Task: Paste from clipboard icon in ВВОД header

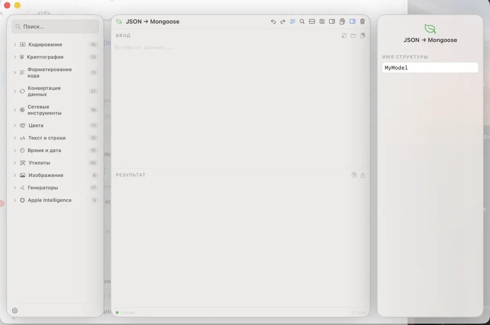Action: click(x=363, y=35)
